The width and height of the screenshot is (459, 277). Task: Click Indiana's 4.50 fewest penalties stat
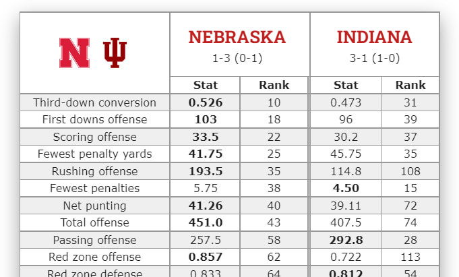pos(346,188)
